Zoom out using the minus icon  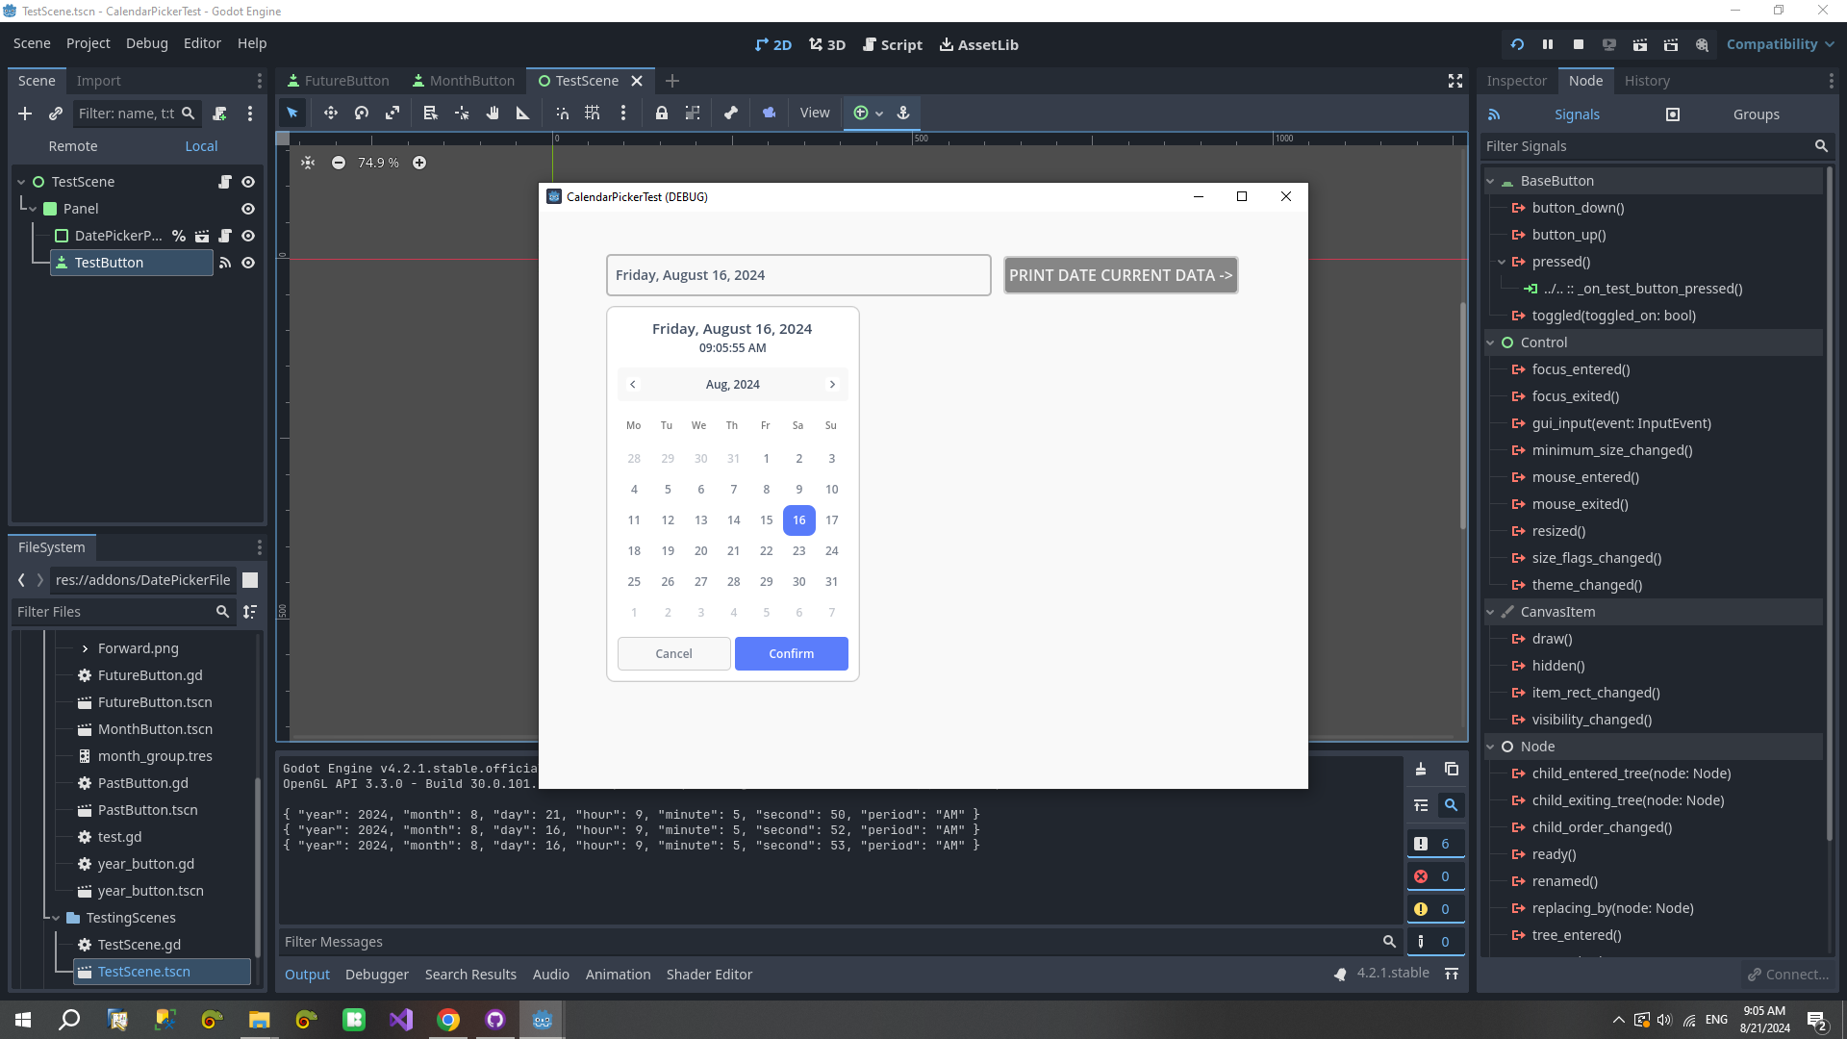tap(339, 163)
